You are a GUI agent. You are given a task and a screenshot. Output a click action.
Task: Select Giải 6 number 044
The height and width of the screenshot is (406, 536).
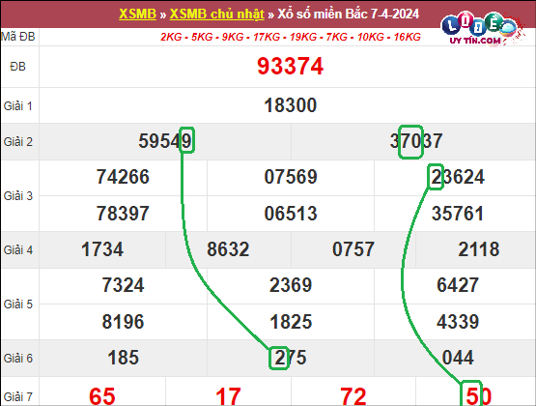(x=458, y=358)
